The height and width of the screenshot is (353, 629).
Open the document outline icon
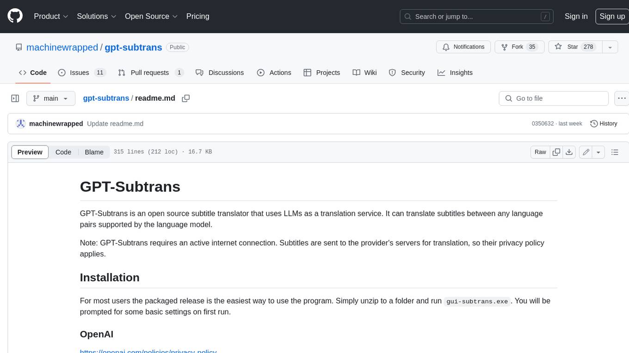click(615, 152)
